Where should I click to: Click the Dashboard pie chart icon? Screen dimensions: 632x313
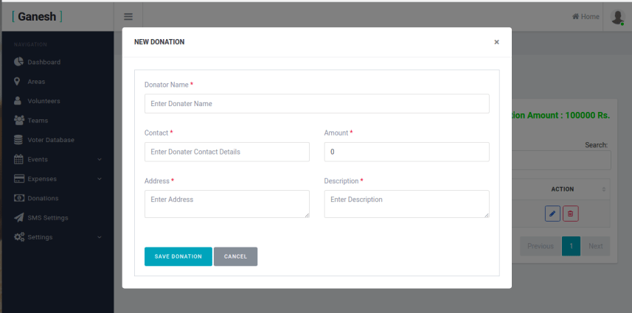point(19,62)
